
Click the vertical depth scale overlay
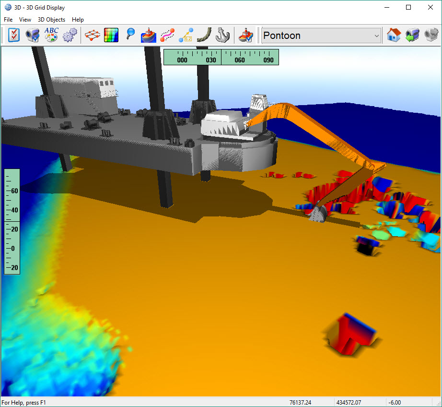(x=12, y=222)
